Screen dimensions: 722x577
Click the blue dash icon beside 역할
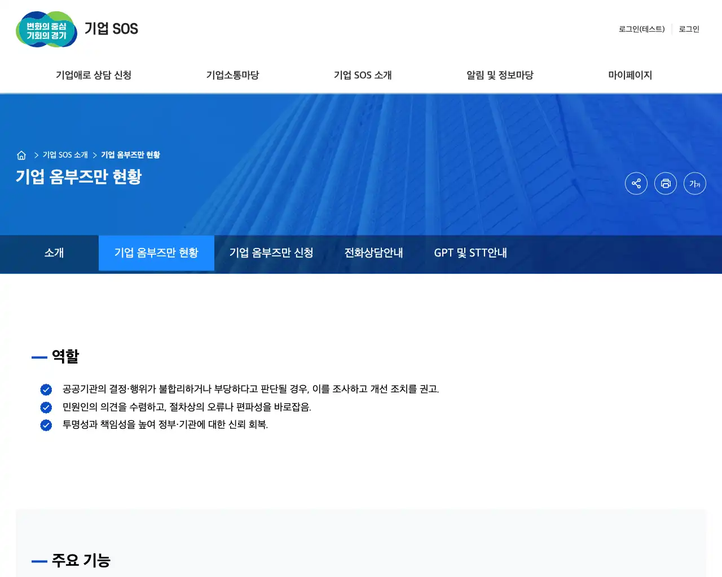pyautogui.click(x=38, y=357)
